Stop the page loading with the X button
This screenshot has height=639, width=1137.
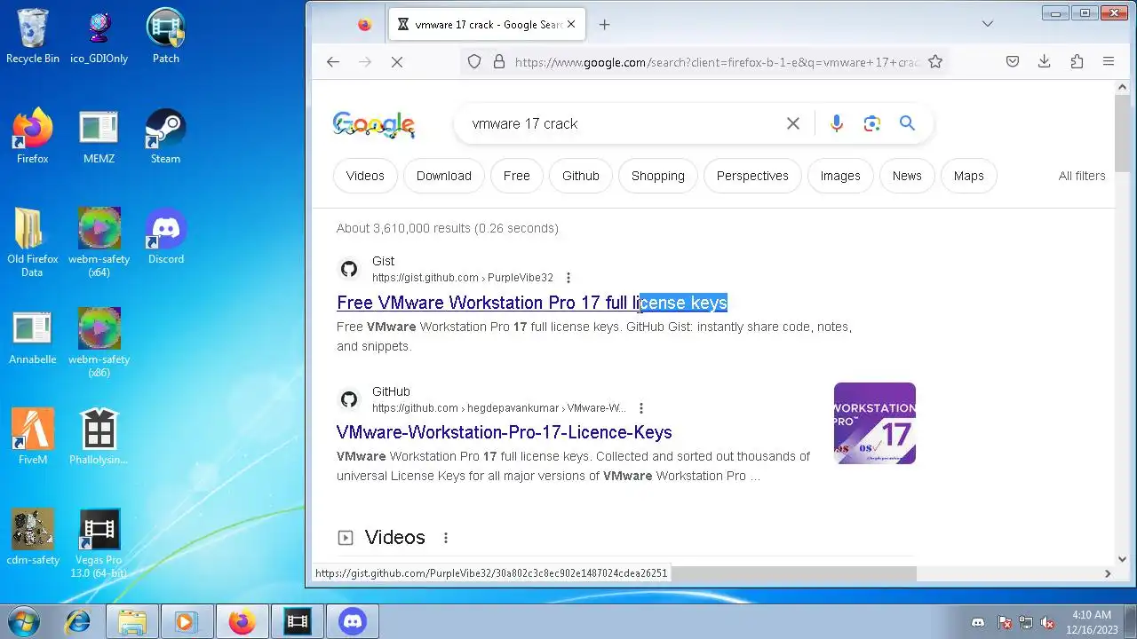coord(397,61)
